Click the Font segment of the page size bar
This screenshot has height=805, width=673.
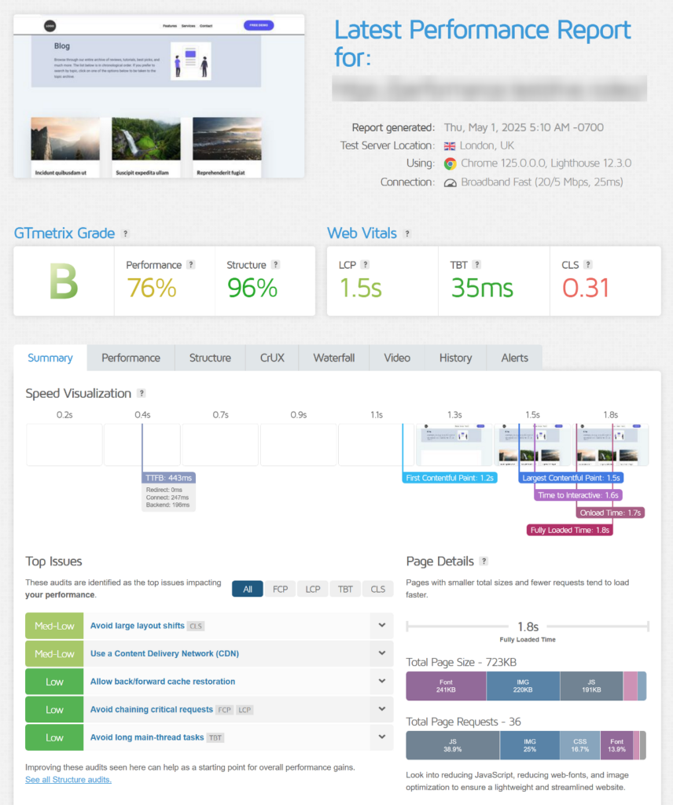point(447,686)
